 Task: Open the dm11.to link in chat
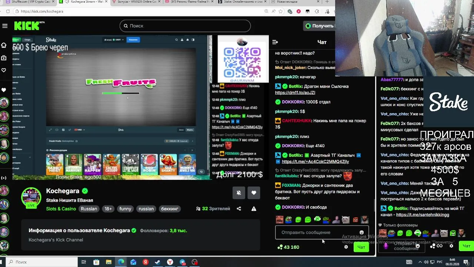[295, 93]
